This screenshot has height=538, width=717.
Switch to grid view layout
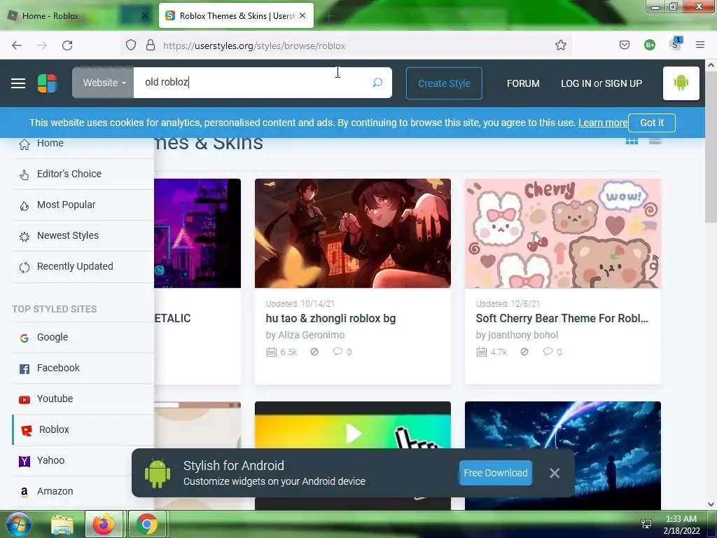(632, 141)
